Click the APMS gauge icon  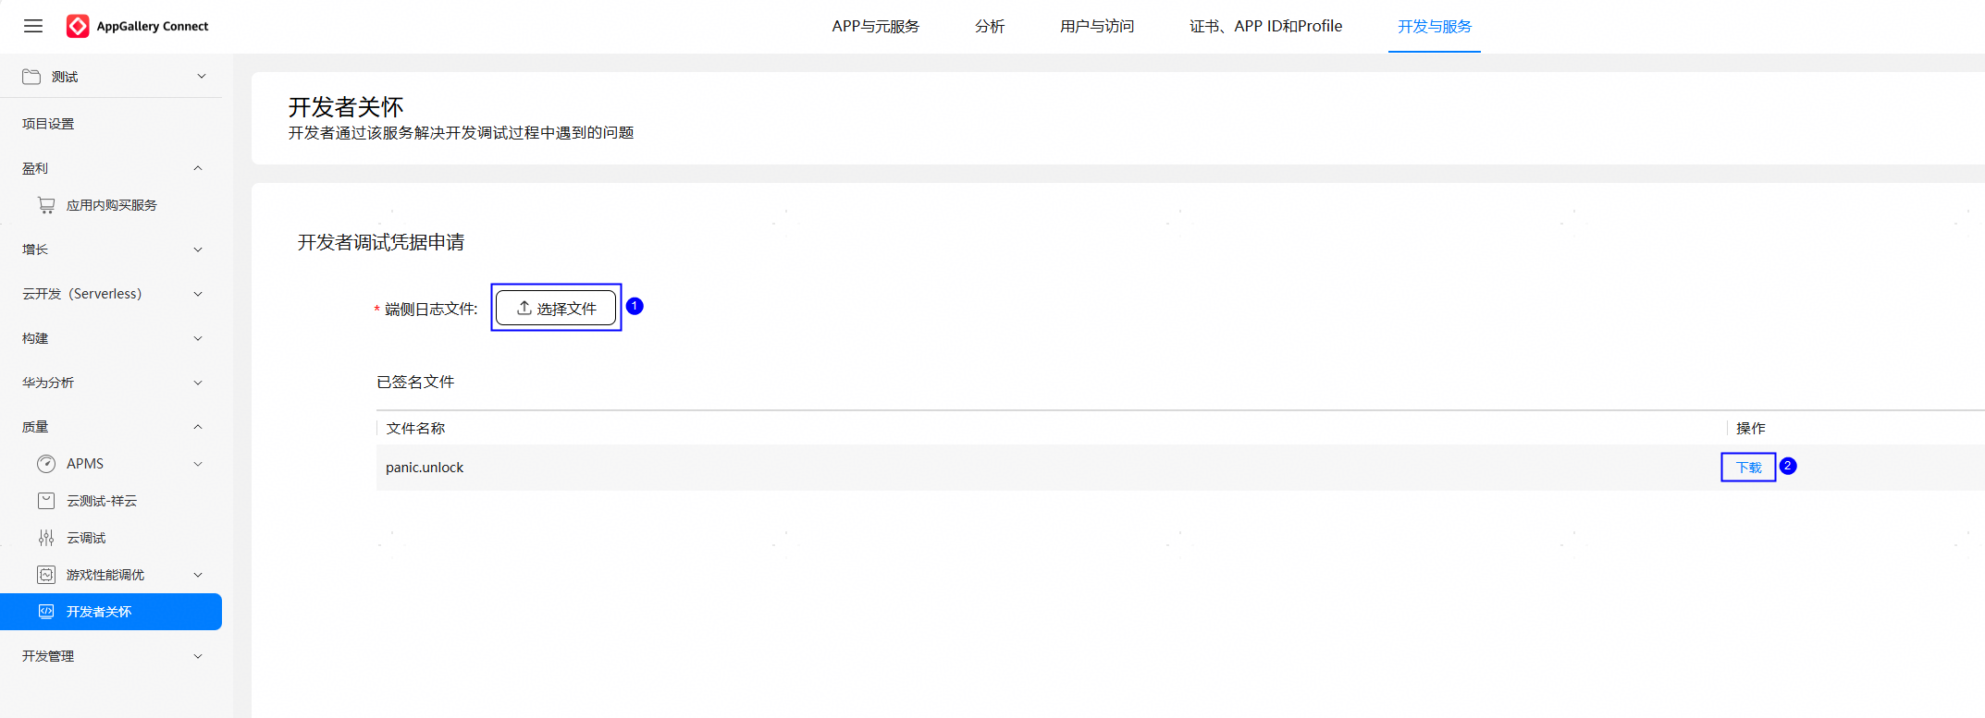point(46,464)
